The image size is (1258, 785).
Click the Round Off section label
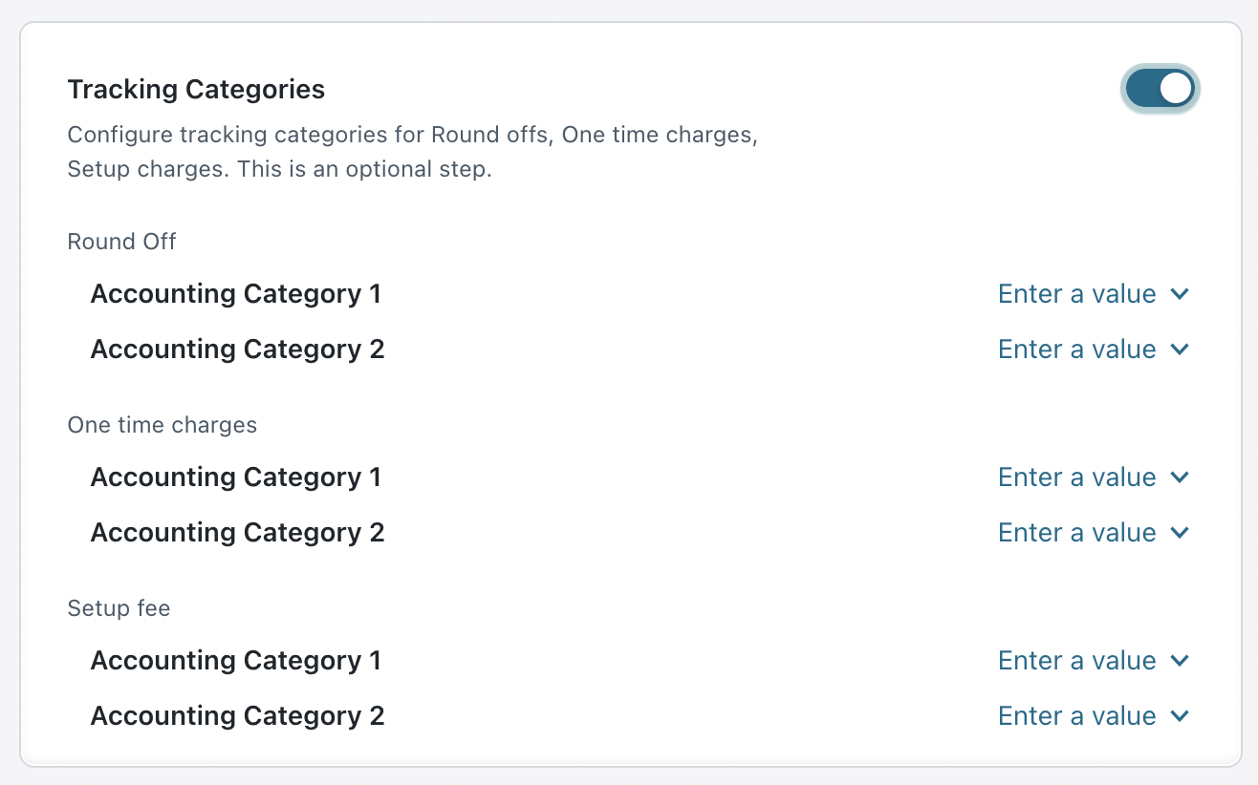click(x=121, y=242)
